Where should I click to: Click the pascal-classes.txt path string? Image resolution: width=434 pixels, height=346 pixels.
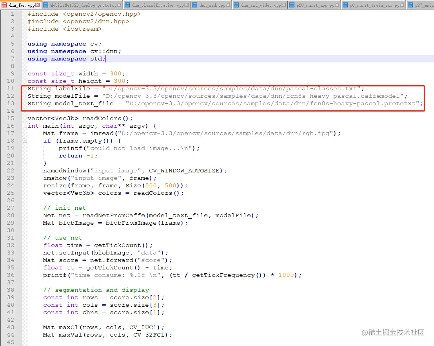pos(231,89)
